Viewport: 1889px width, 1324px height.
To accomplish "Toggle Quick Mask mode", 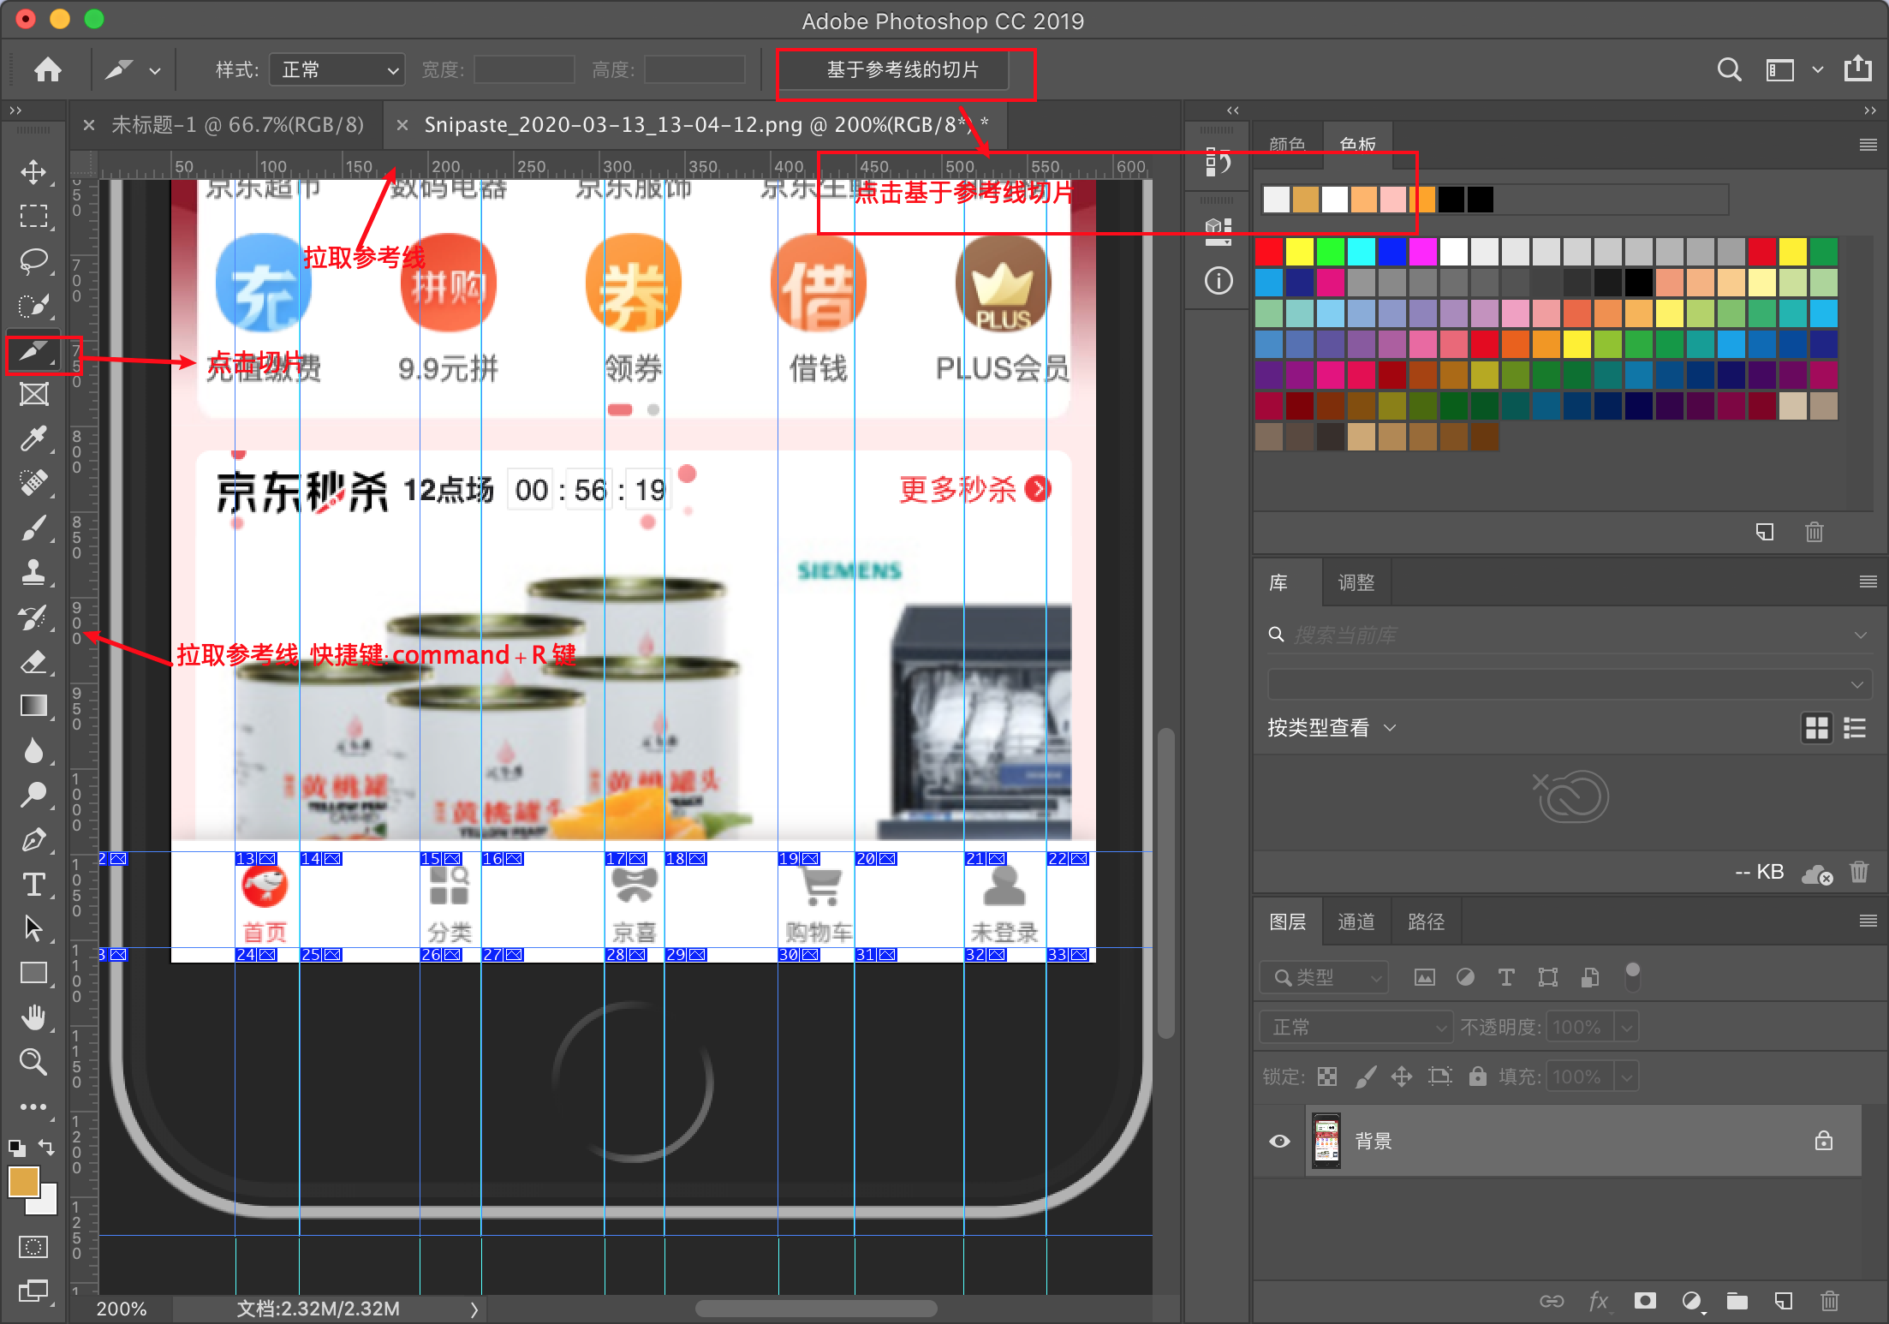I will coord(33,1247).
